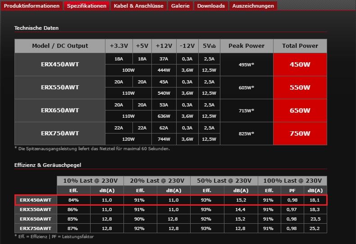Select the Spezifikationen tab

point(87,6)
